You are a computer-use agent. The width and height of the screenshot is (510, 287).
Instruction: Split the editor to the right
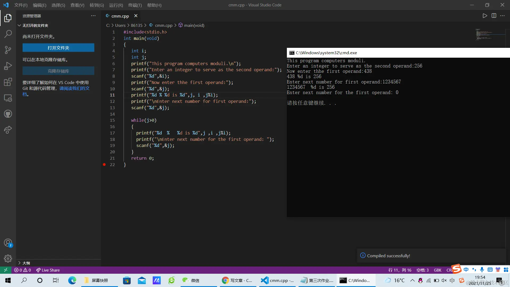[x=494, y=16]
